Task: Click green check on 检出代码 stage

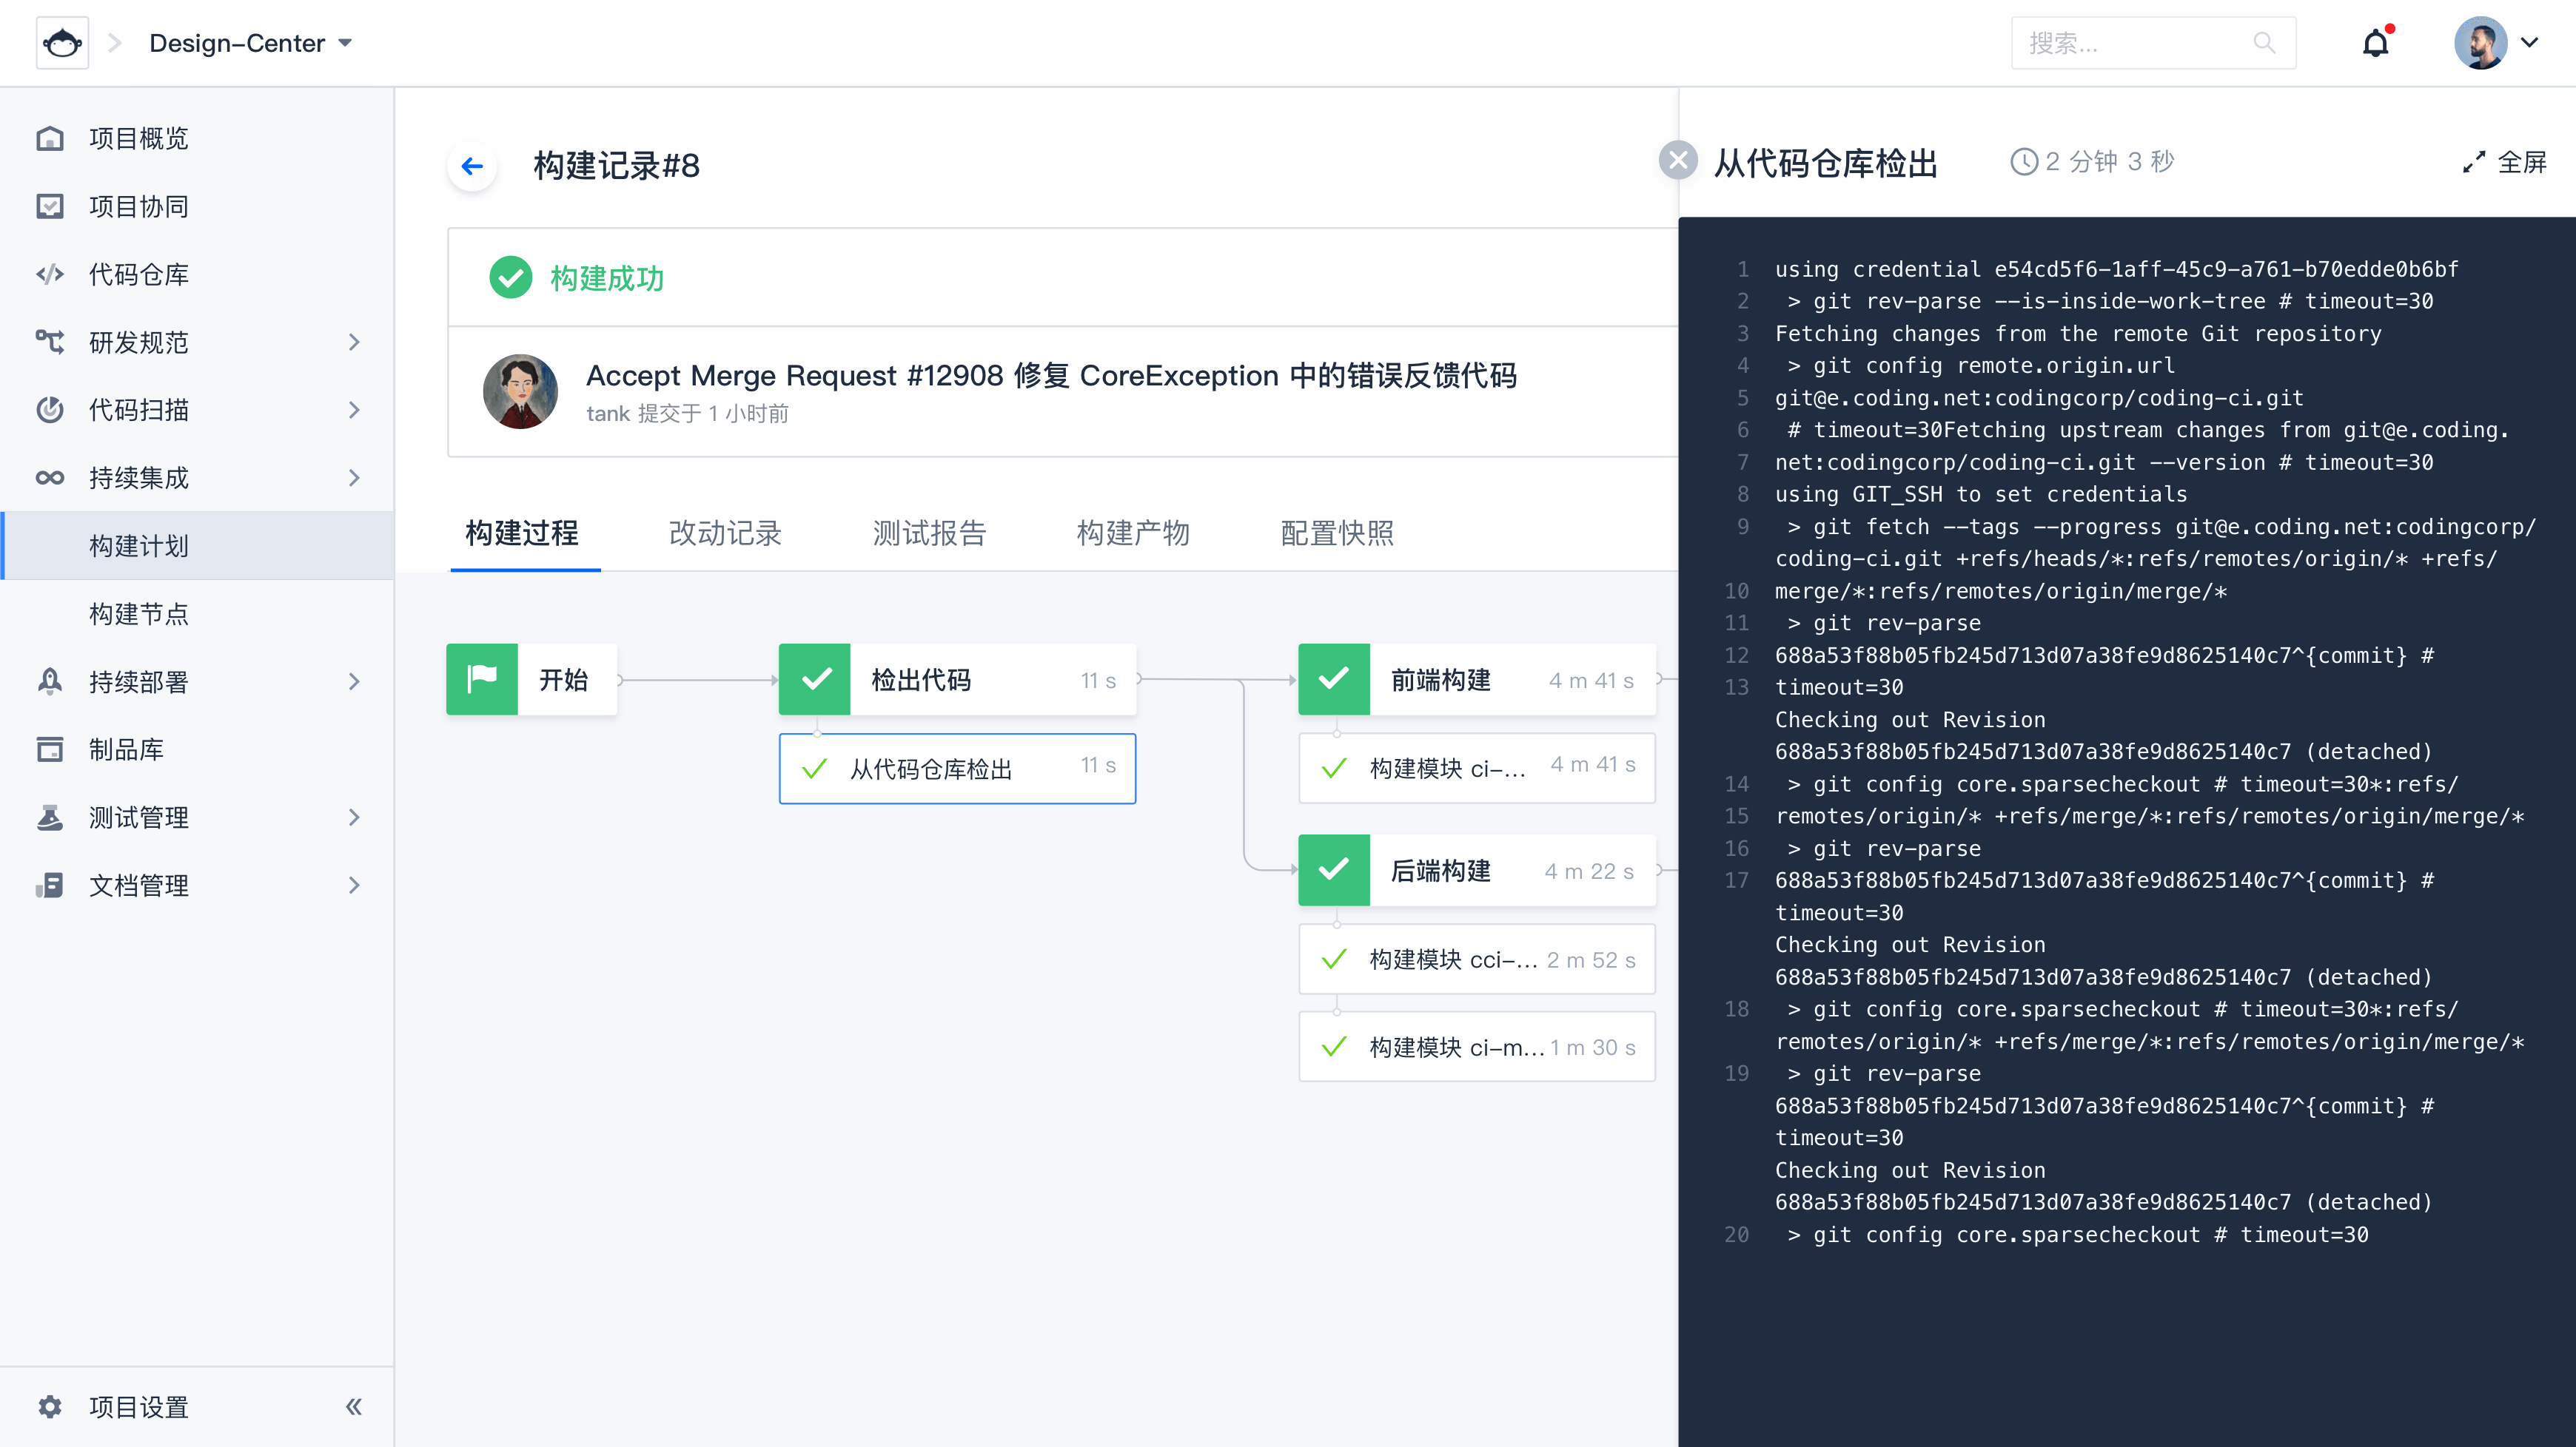Action: (x=815, y=680)
